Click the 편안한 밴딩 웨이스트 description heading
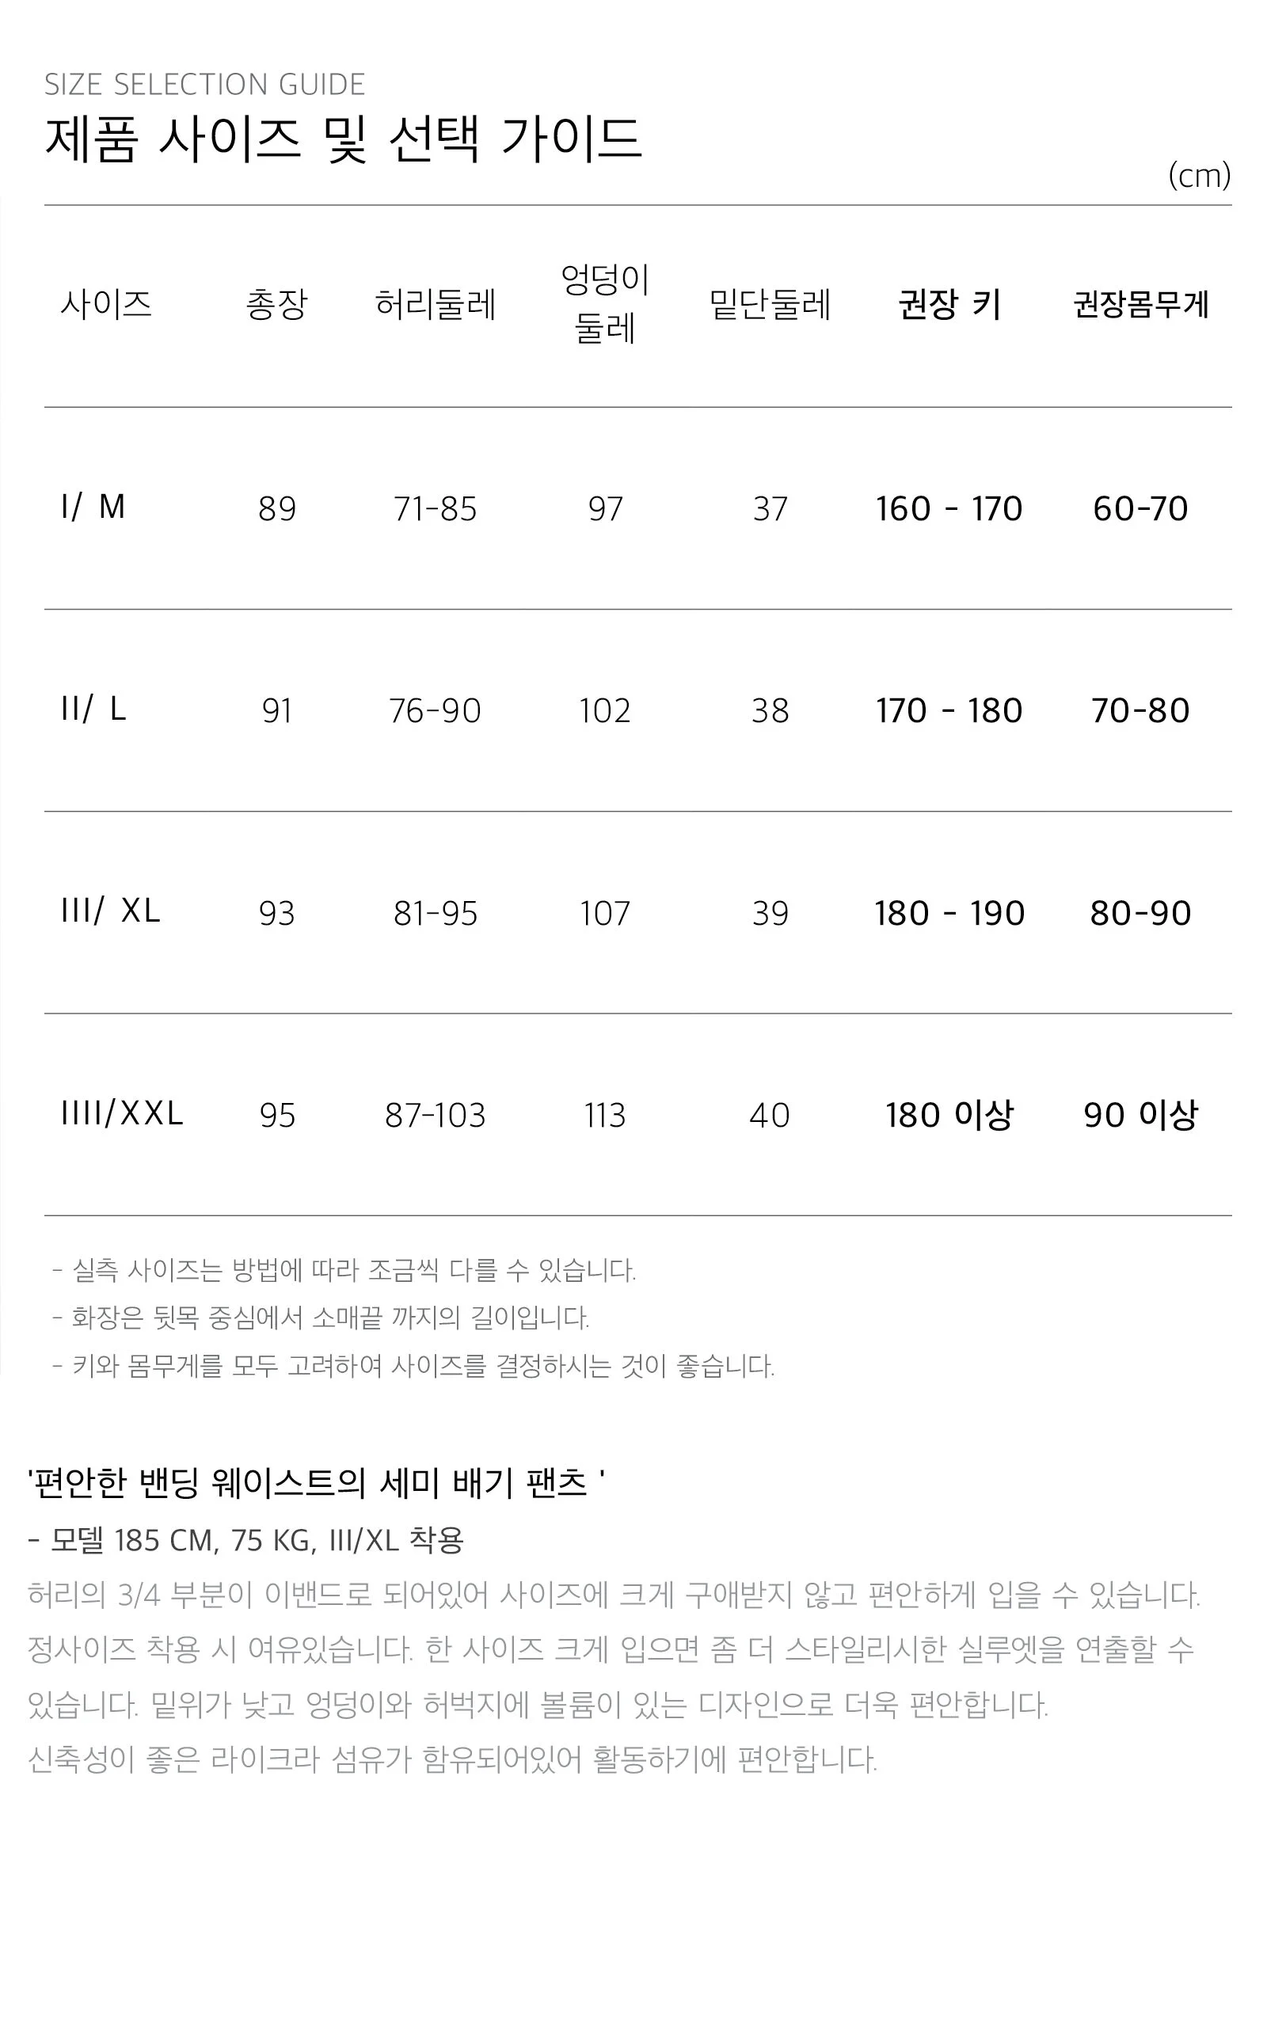Viewport: 1267px width, 2027px height. 316,1482
